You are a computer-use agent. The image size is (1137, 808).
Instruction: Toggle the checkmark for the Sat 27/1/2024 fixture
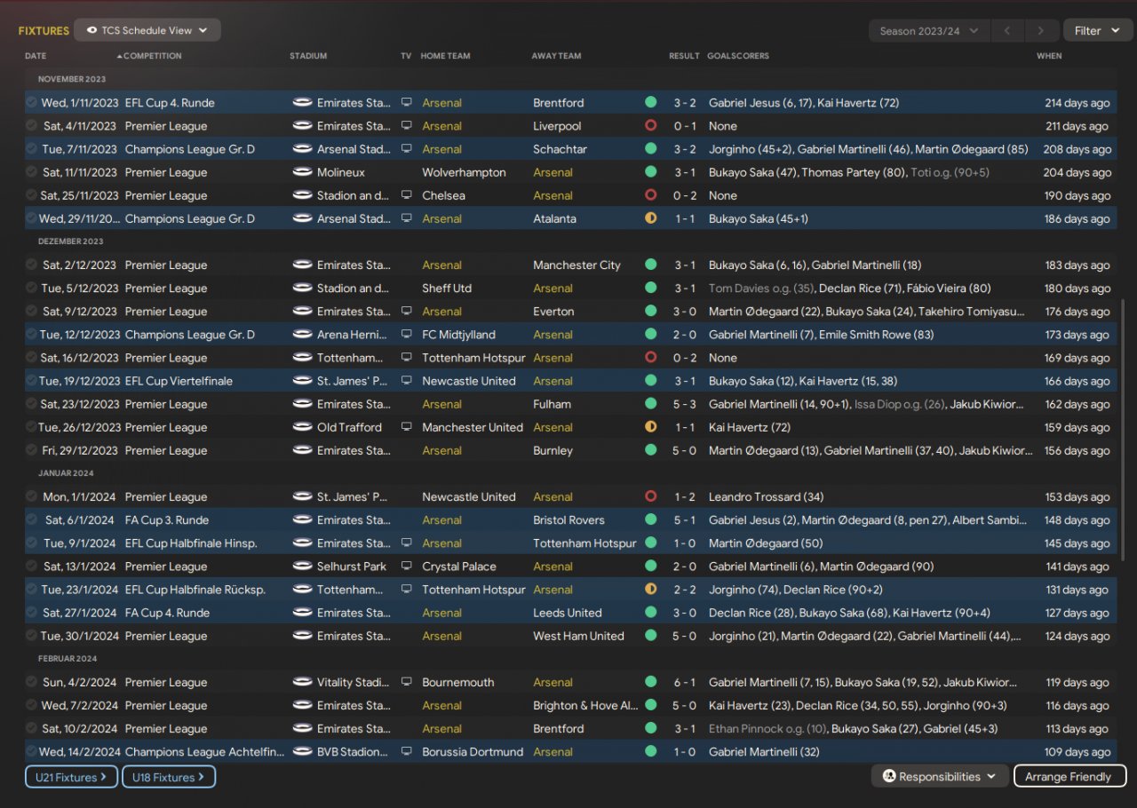pyautogui.click(x=32, y=613)
